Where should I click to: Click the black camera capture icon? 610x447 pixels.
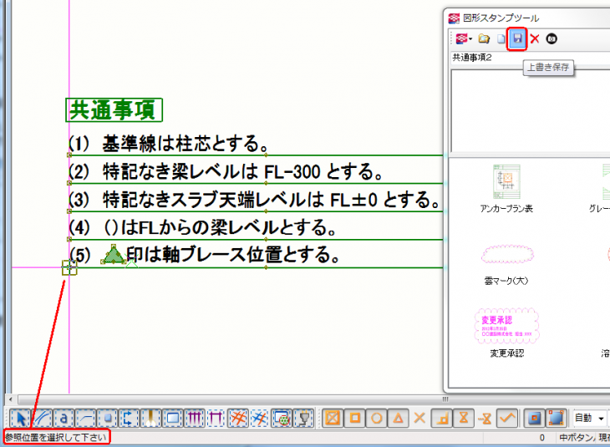pos(552,38)
